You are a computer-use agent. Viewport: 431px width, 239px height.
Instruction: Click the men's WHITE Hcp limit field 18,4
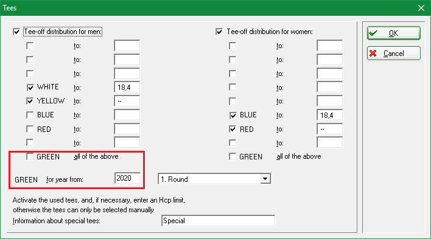(x=127, y=88)
